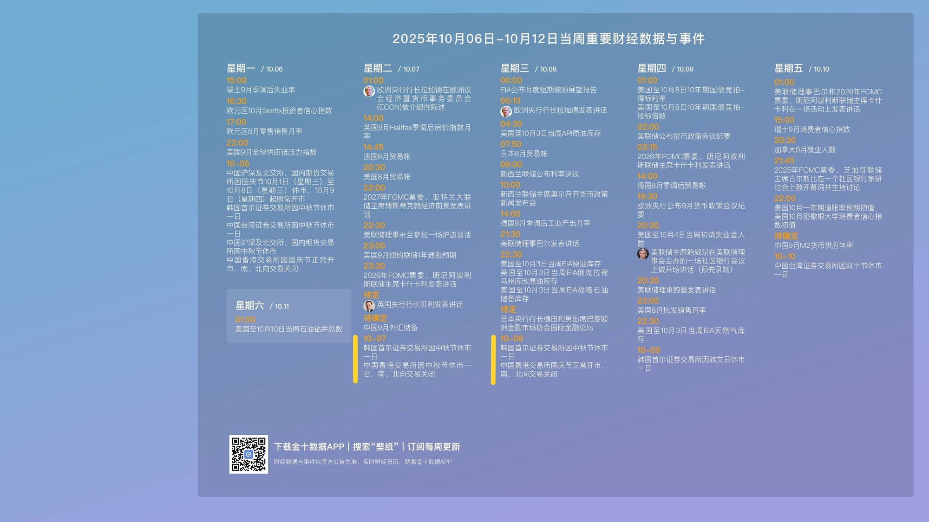Click Bank of England governor Bailey's avatar
929x522 pixels.
369,305
